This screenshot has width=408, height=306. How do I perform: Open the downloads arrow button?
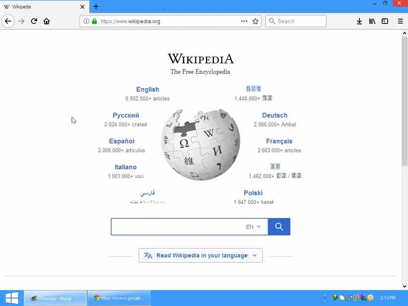359,21
